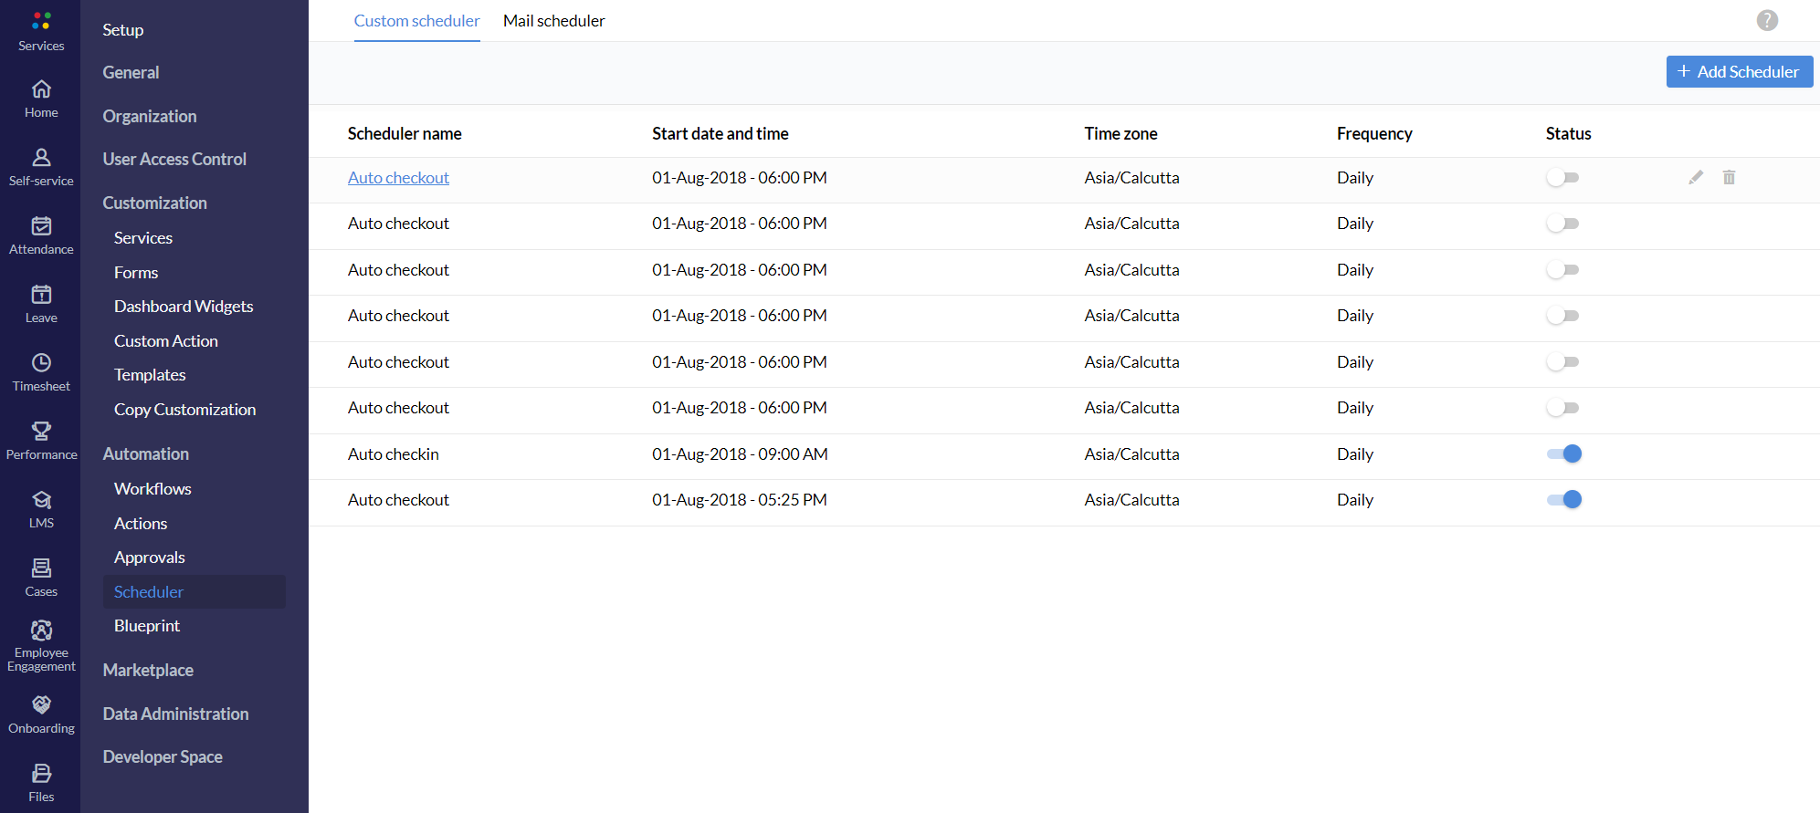
Task: Click the Automation section heading
Action: [146, 454]
